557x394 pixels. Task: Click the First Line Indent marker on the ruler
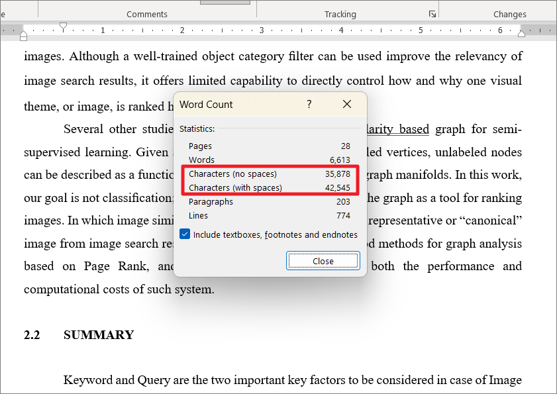63,25
